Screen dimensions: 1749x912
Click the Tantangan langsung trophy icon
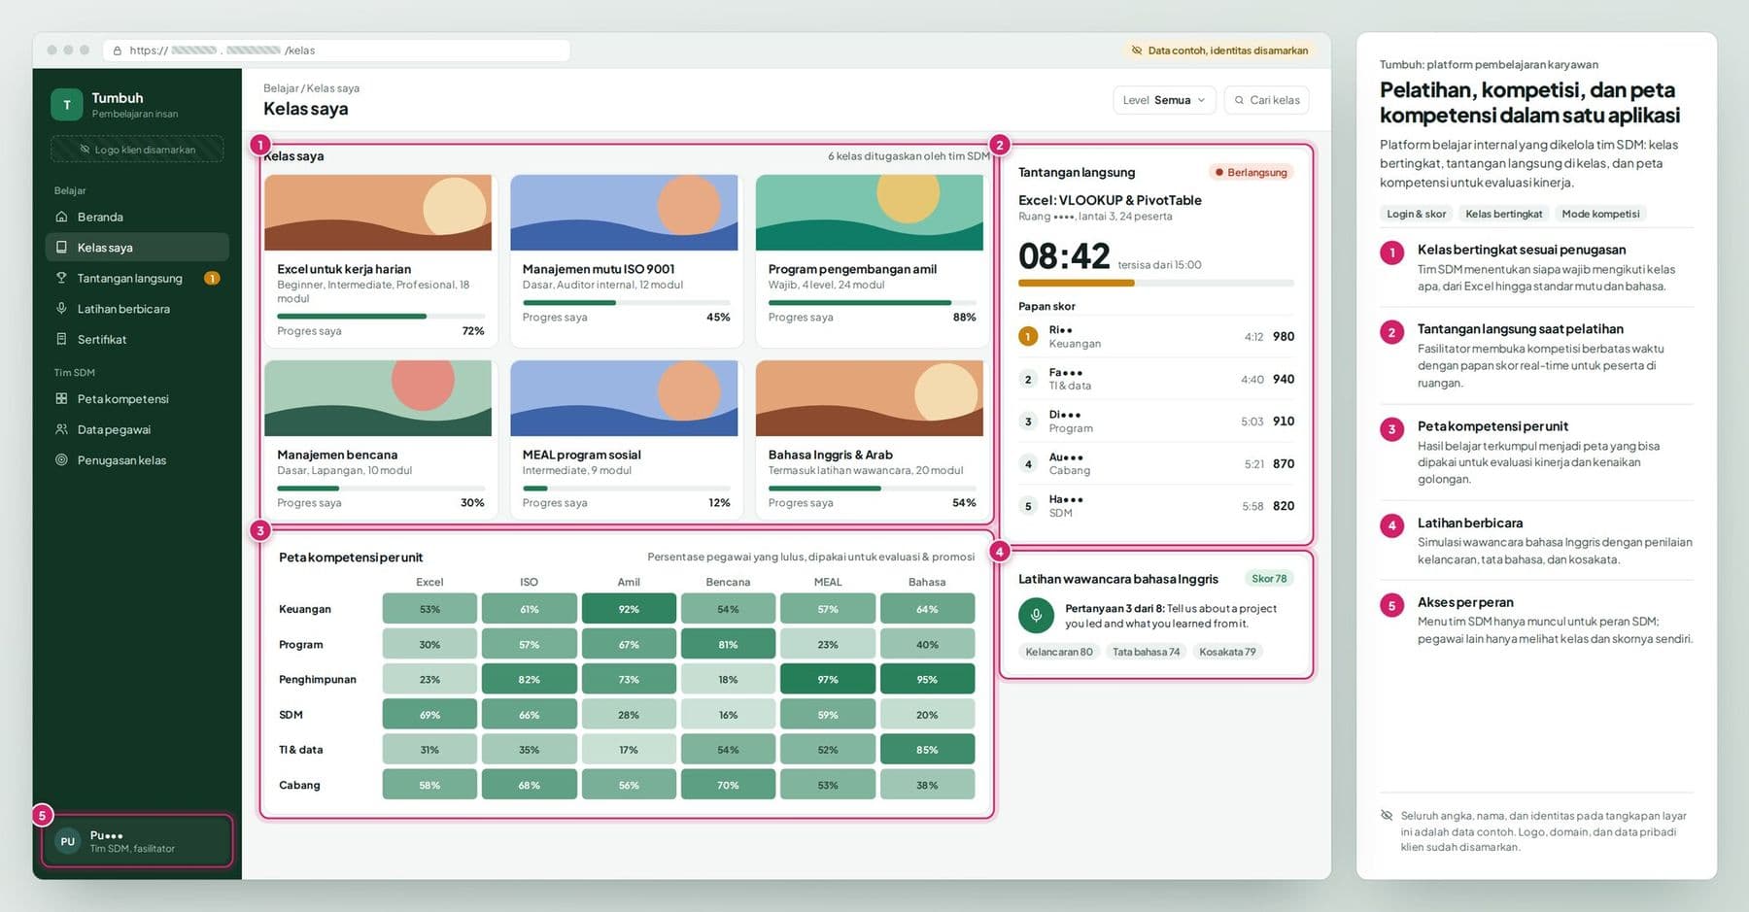pos(61,278)
